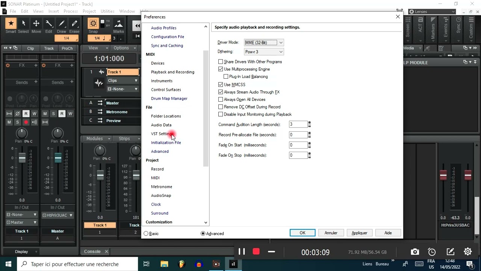Open the Modules dropdown in console
The width and height of the screenshot is (481, 271).
[97, 139]
